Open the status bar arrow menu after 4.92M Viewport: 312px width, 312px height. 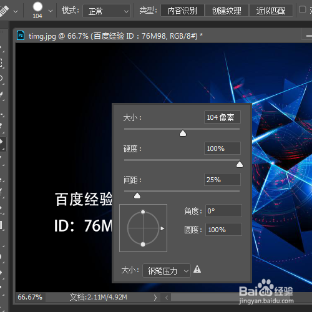click(x=155, y=298)
